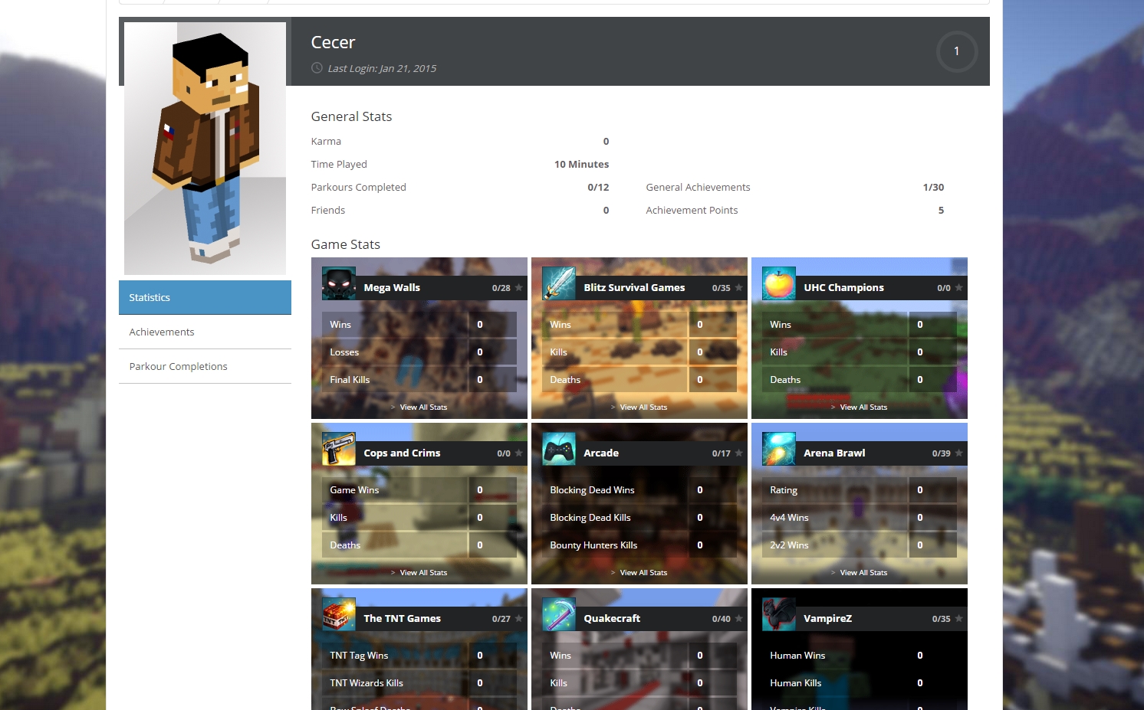Click the Cecer player name heading

click(x=333, y=43)
